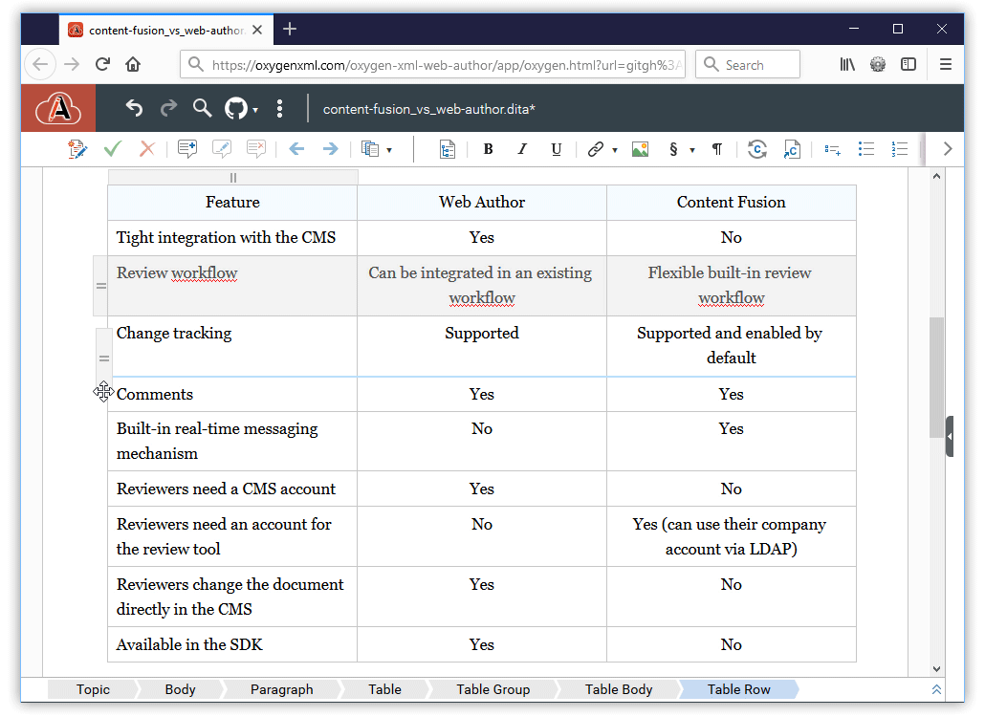The width and height of the screenshot is (985, 717).
Task: Click the URL address bar
Action: coord(432,65)
